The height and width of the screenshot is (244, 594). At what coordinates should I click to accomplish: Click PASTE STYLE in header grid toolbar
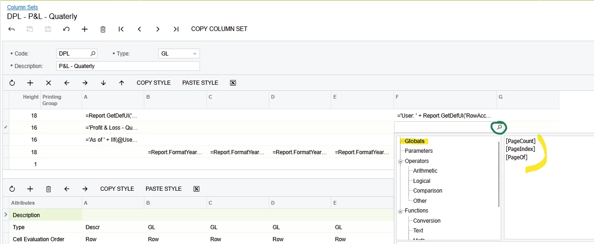click(200, 83)
